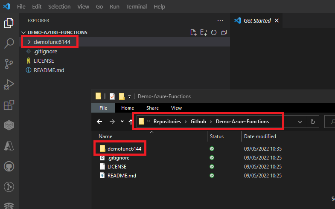Open the GitHub view in activity bar
This screenshot has height=209, width=335.
(9, 166)
